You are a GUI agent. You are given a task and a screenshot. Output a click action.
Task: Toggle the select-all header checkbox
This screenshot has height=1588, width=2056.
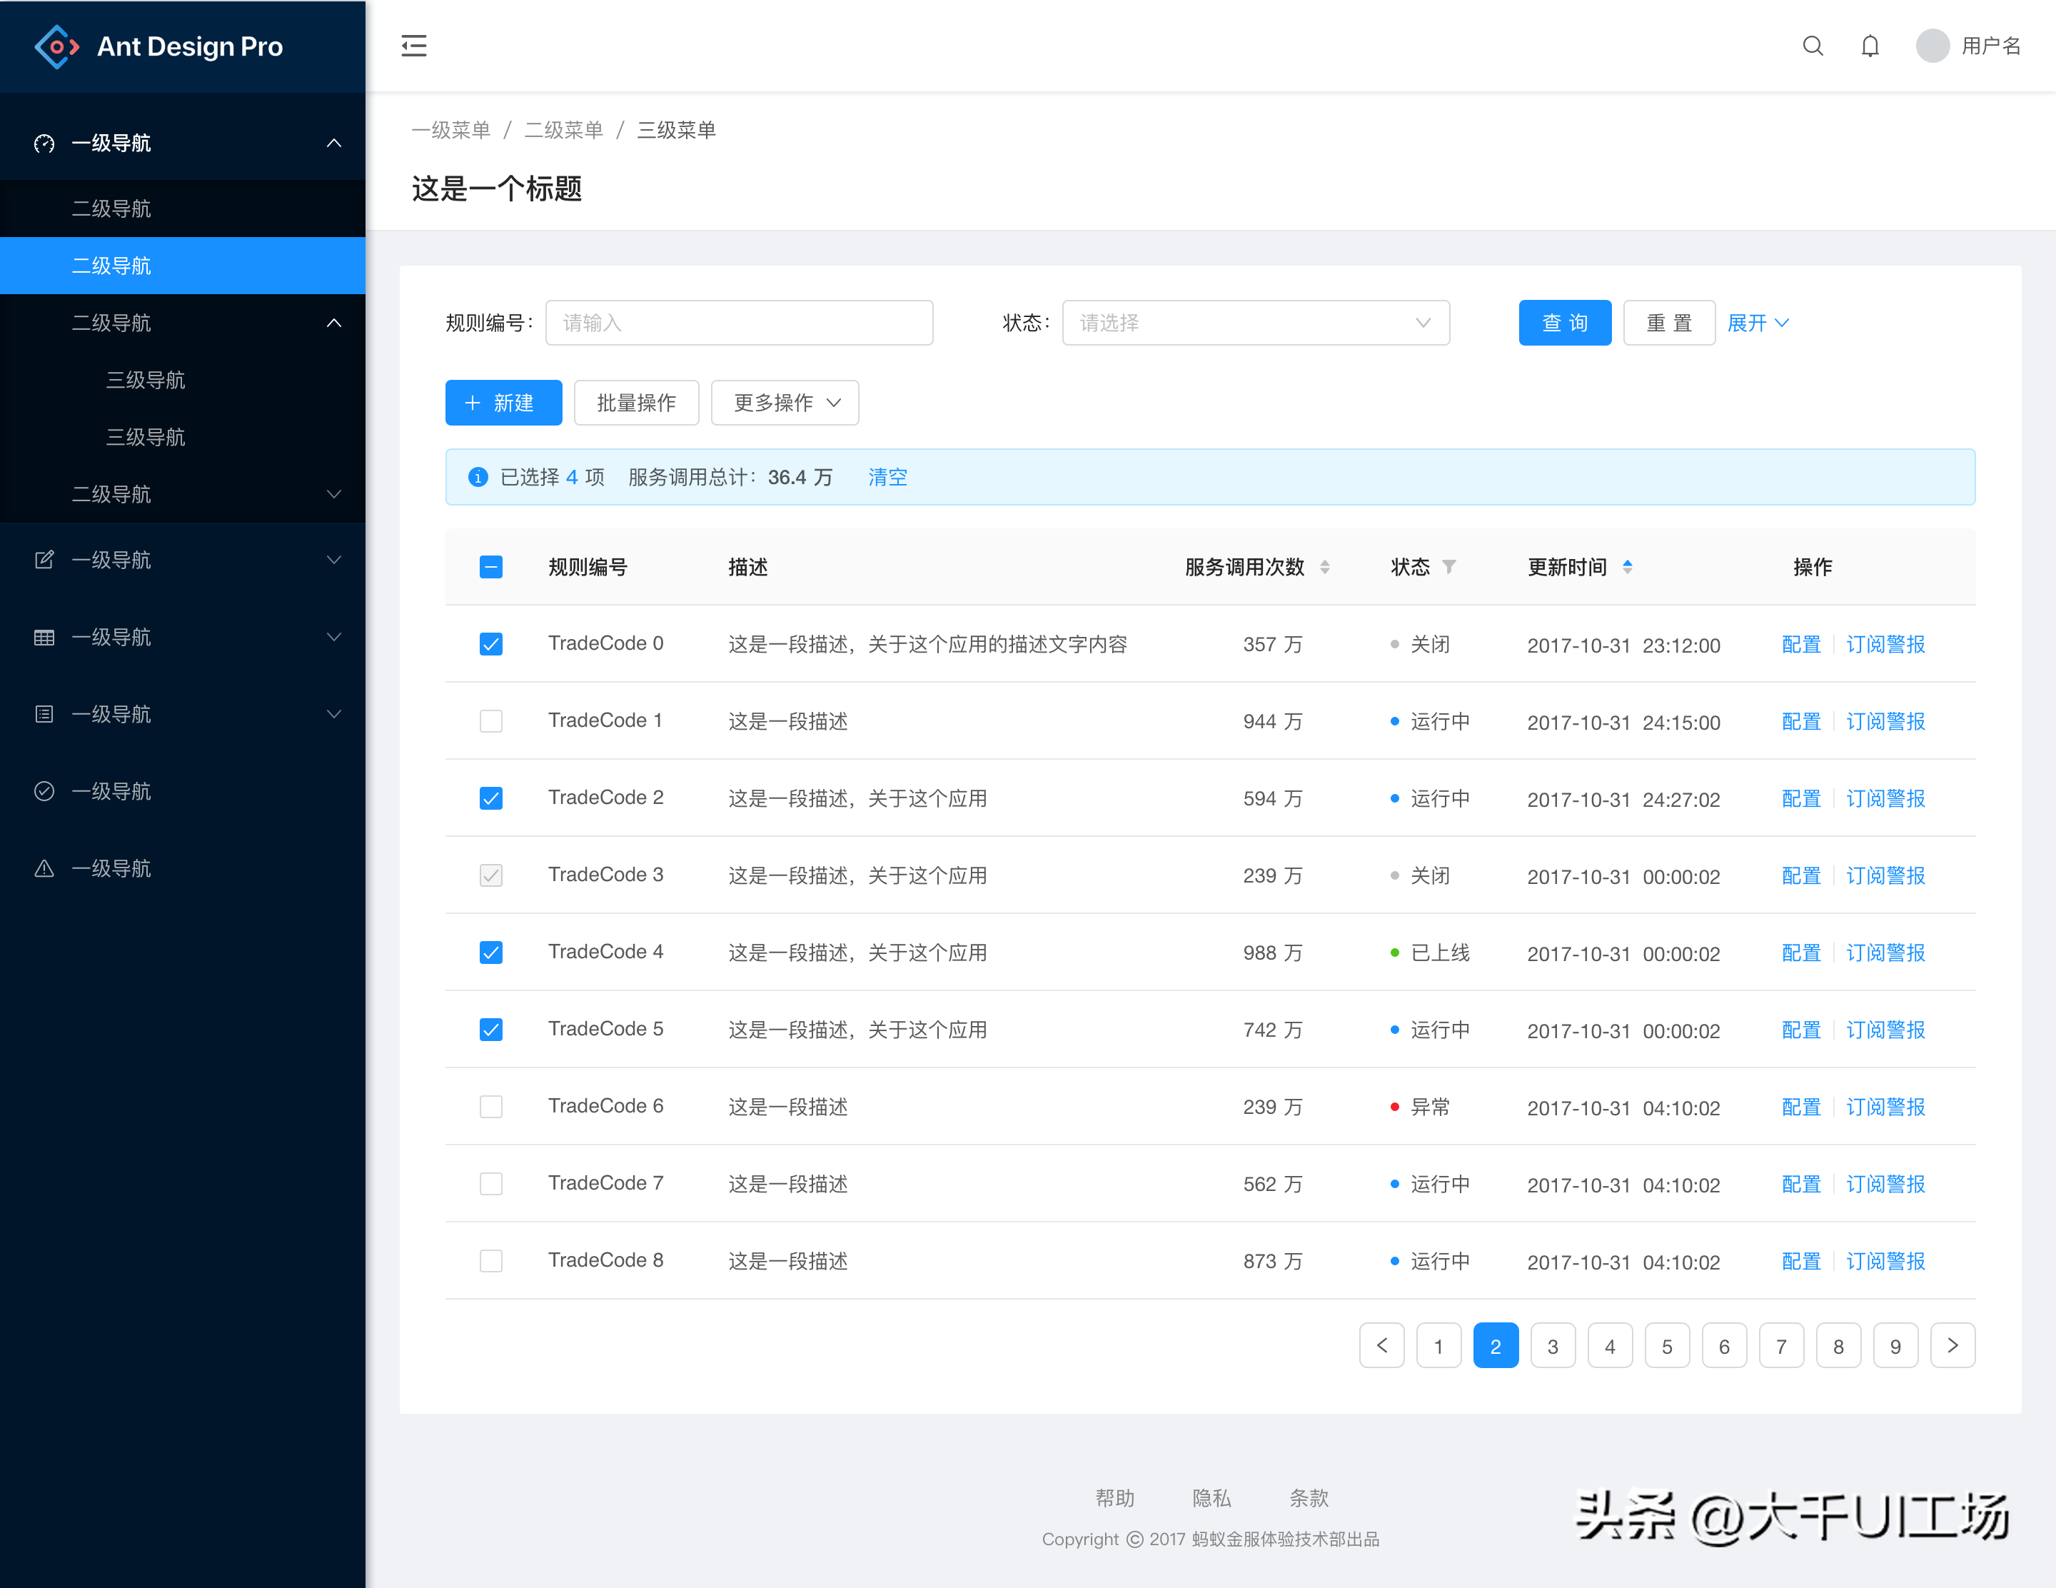coord(490,567)
